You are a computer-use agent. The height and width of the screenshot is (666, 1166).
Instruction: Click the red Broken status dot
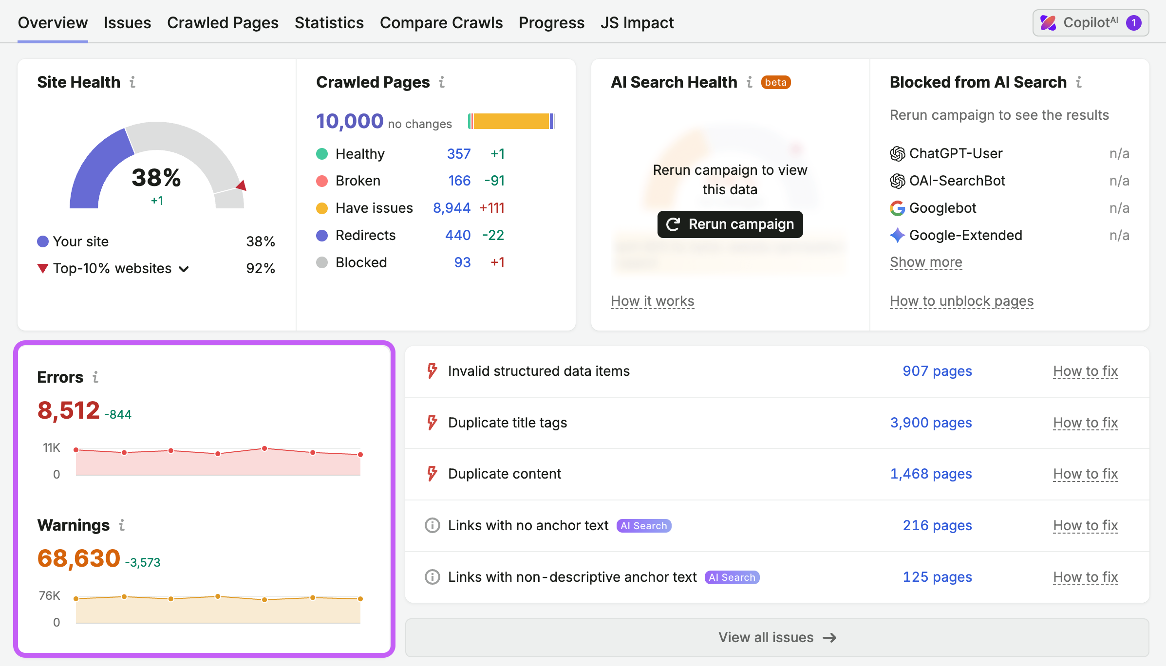(322, 181)
